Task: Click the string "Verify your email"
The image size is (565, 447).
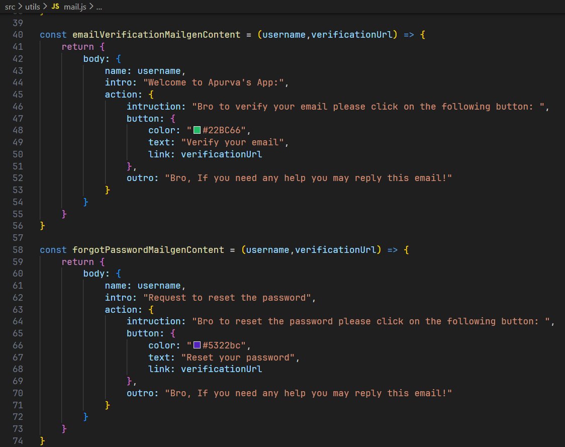Action: click(x=232, y=142)
